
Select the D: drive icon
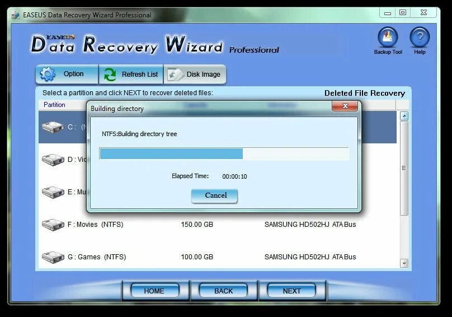point(53,160)
